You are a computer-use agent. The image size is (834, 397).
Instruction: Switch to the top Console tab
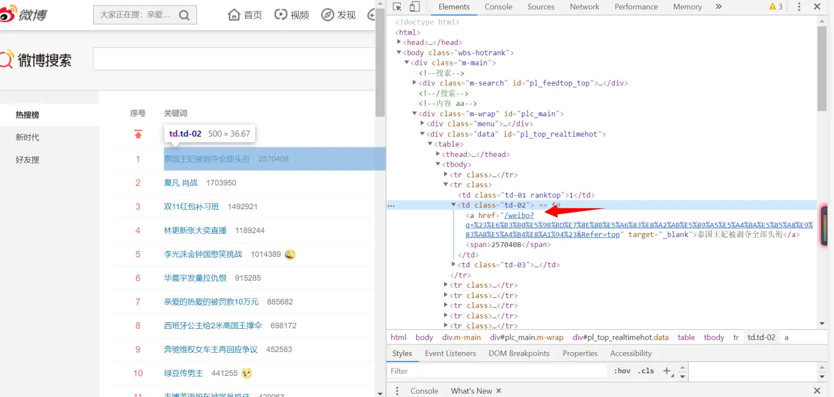pyautogui.click(x=498, y=7)
